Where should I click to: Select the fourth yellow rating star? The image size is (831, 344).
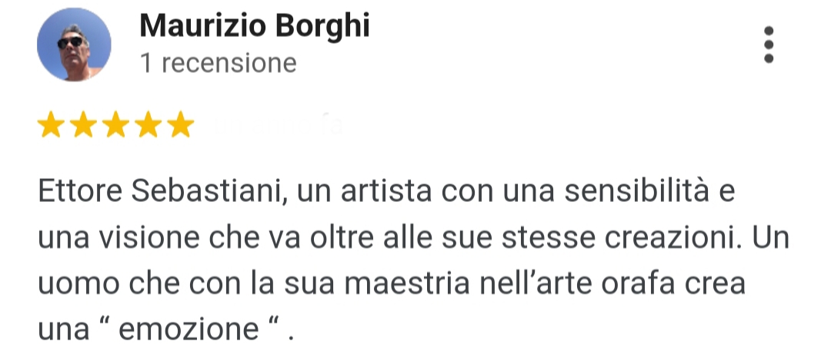(x=149, y=125)
